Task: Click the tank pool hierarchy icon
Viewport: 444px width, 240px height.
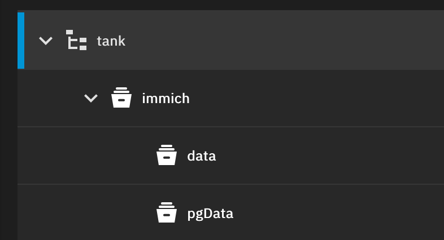Action: point(76,41)
